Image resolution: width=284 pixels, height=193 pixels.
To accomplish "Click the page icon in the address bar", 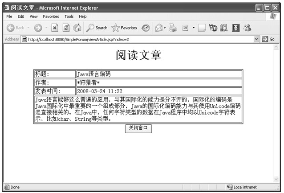I will tap(24, 39).
